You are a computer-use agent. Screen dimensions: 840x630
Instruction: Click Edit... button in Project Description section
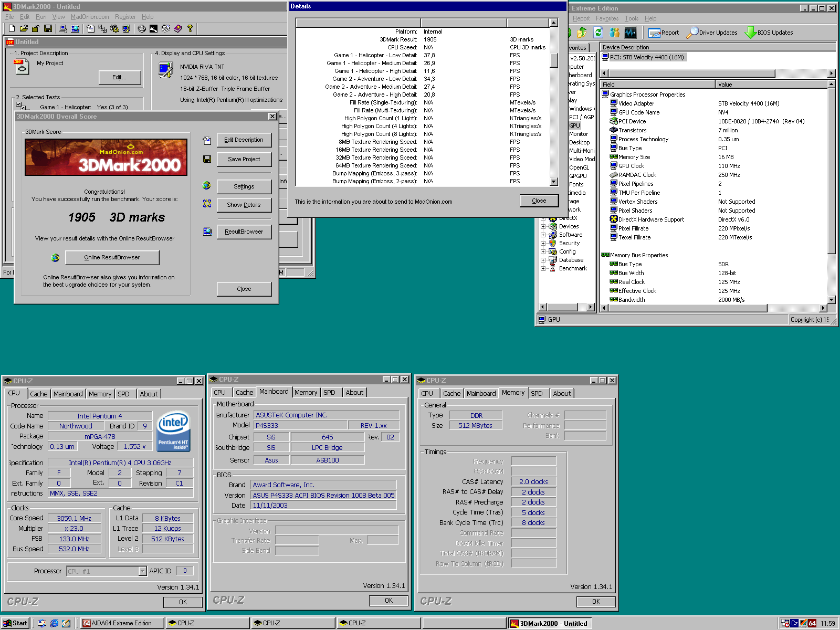pyautogui.click(x=120, y=78)
